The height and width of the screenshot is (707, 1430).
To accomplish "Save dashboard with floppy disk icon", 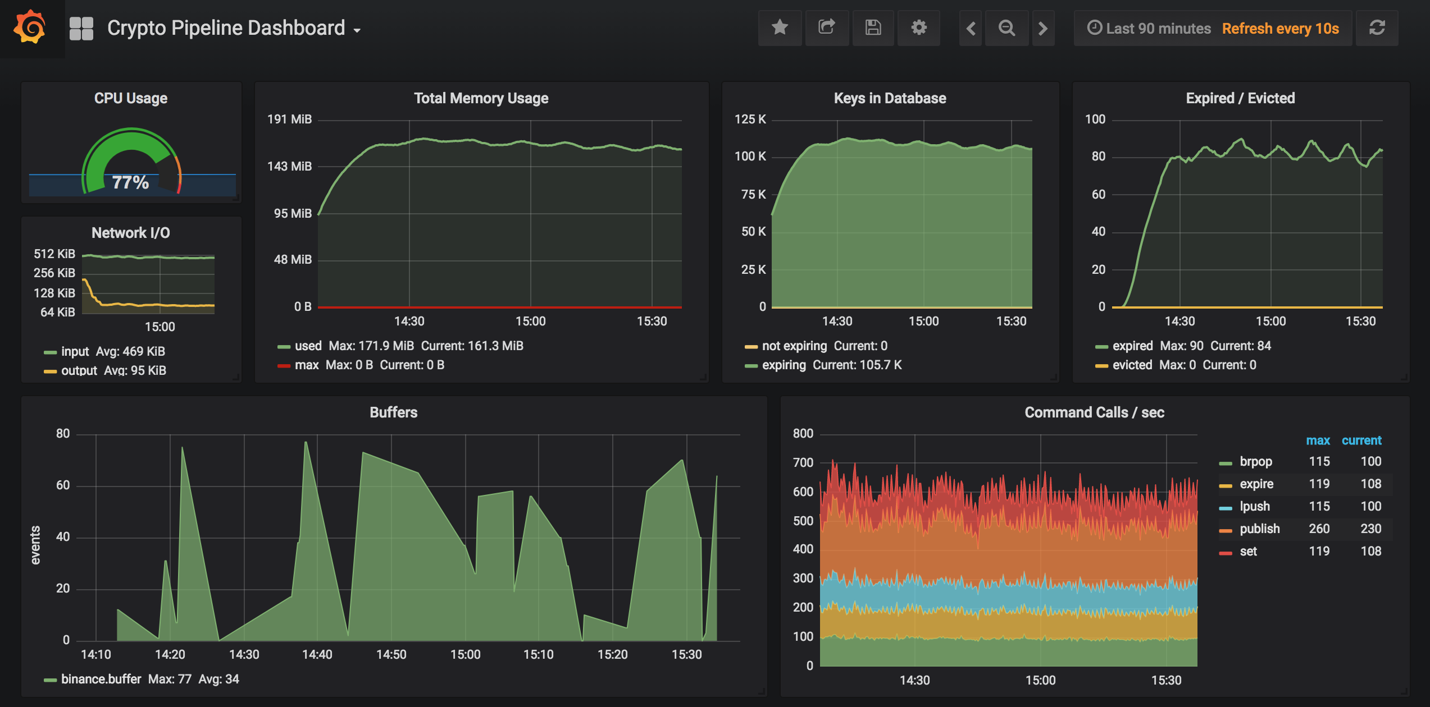I will tap(873, 27).
